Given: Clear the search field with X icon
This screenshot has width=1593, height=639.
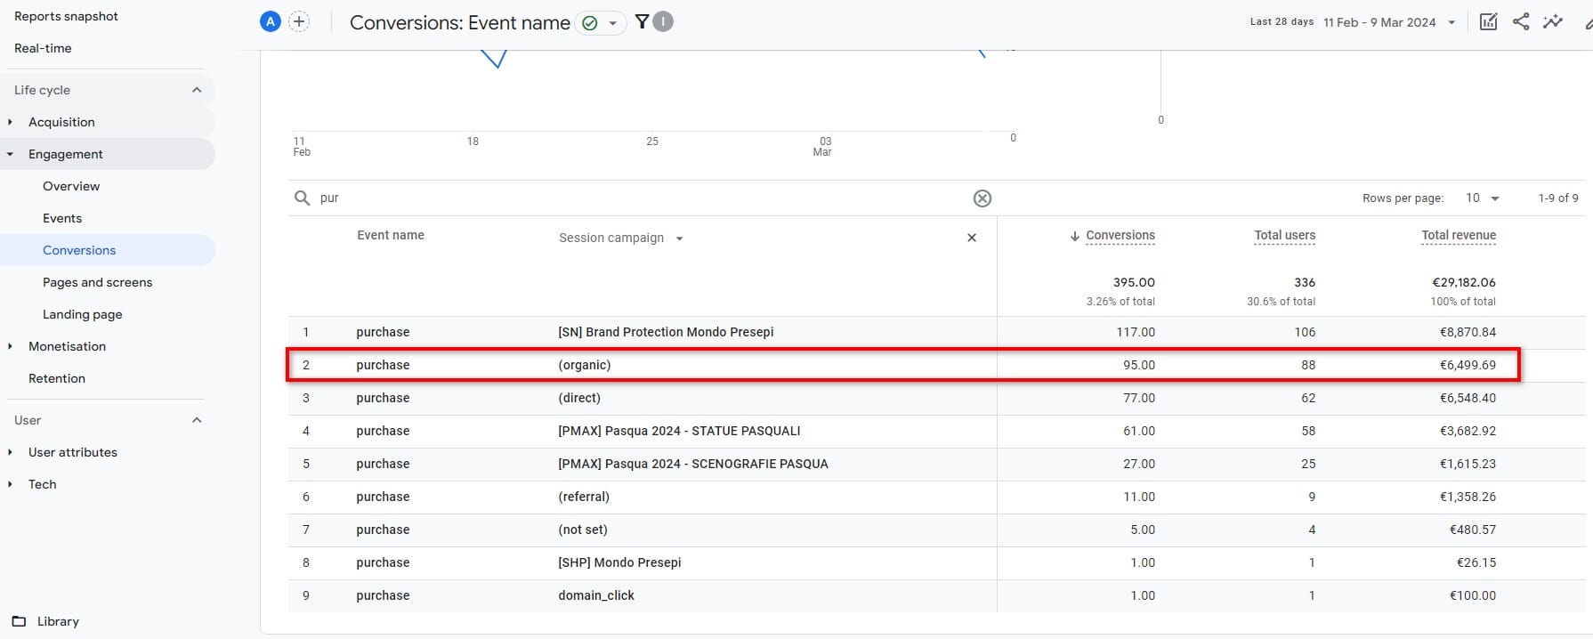Looking at the screenshot, I should pos(982,198).
